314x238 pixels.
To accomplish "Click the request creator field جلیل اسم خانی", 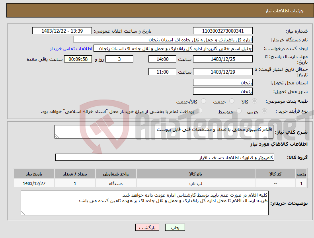I will tap(173, 49).
